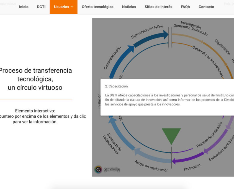The image size is (234, 189).
Task: Open Sitios de interés link
Action: pyautogui.click(x=158, y=7)
